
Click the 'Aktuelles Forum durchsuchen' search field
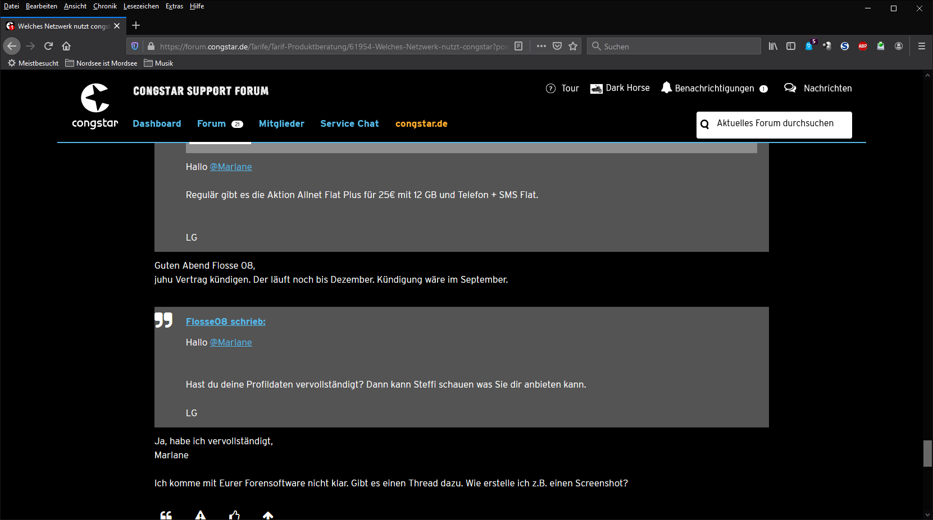click(775, 124)
